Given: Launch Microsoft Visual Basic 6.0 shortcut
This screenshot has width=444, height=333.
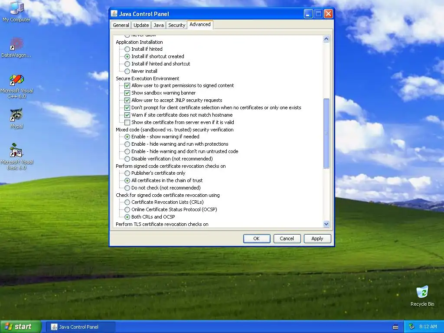Looking at the screenshot, I should click(x=16, y=156).
